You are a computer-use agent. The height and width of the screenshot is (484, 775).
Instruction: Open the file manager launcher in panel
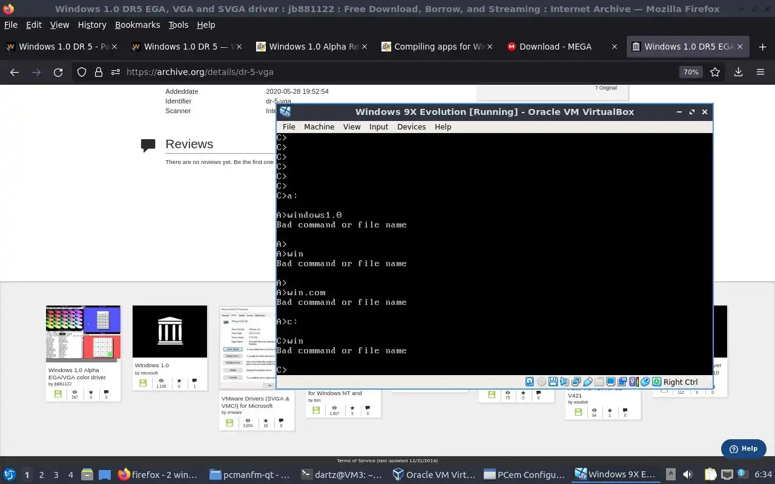click(x=87, y=474)
